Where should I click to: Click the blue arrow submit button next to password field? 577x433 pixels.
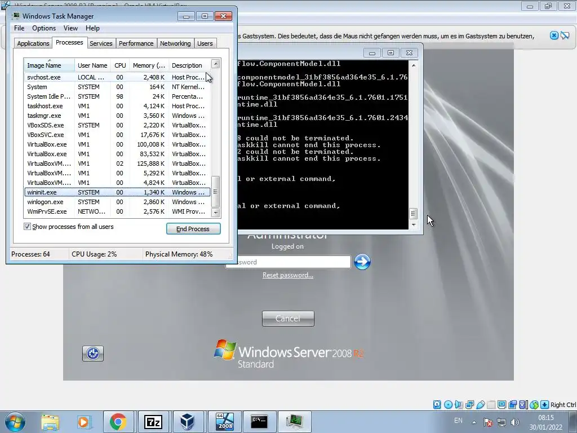click(x=362, y=262)
